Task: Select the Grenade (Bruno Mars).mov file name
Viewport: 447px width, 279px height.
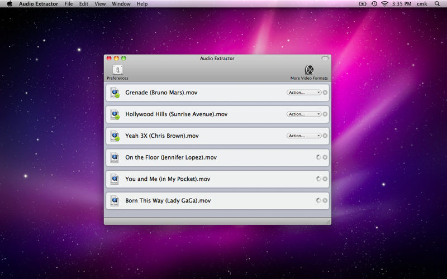Action: click(161, 93)
